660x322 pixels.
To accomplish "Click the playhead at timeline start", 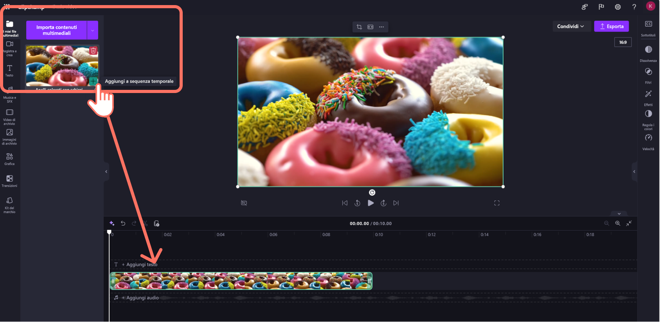I will [x=109, y=232].
